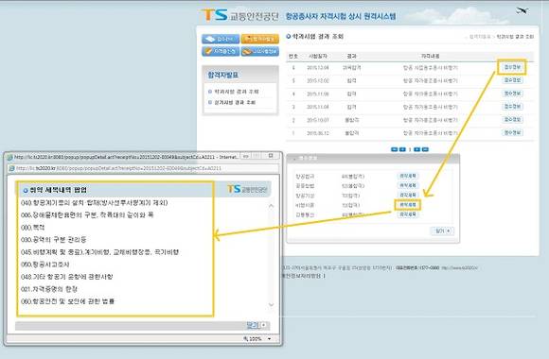
Task: Click the popup window address bar URL
Action: (119, 168)
